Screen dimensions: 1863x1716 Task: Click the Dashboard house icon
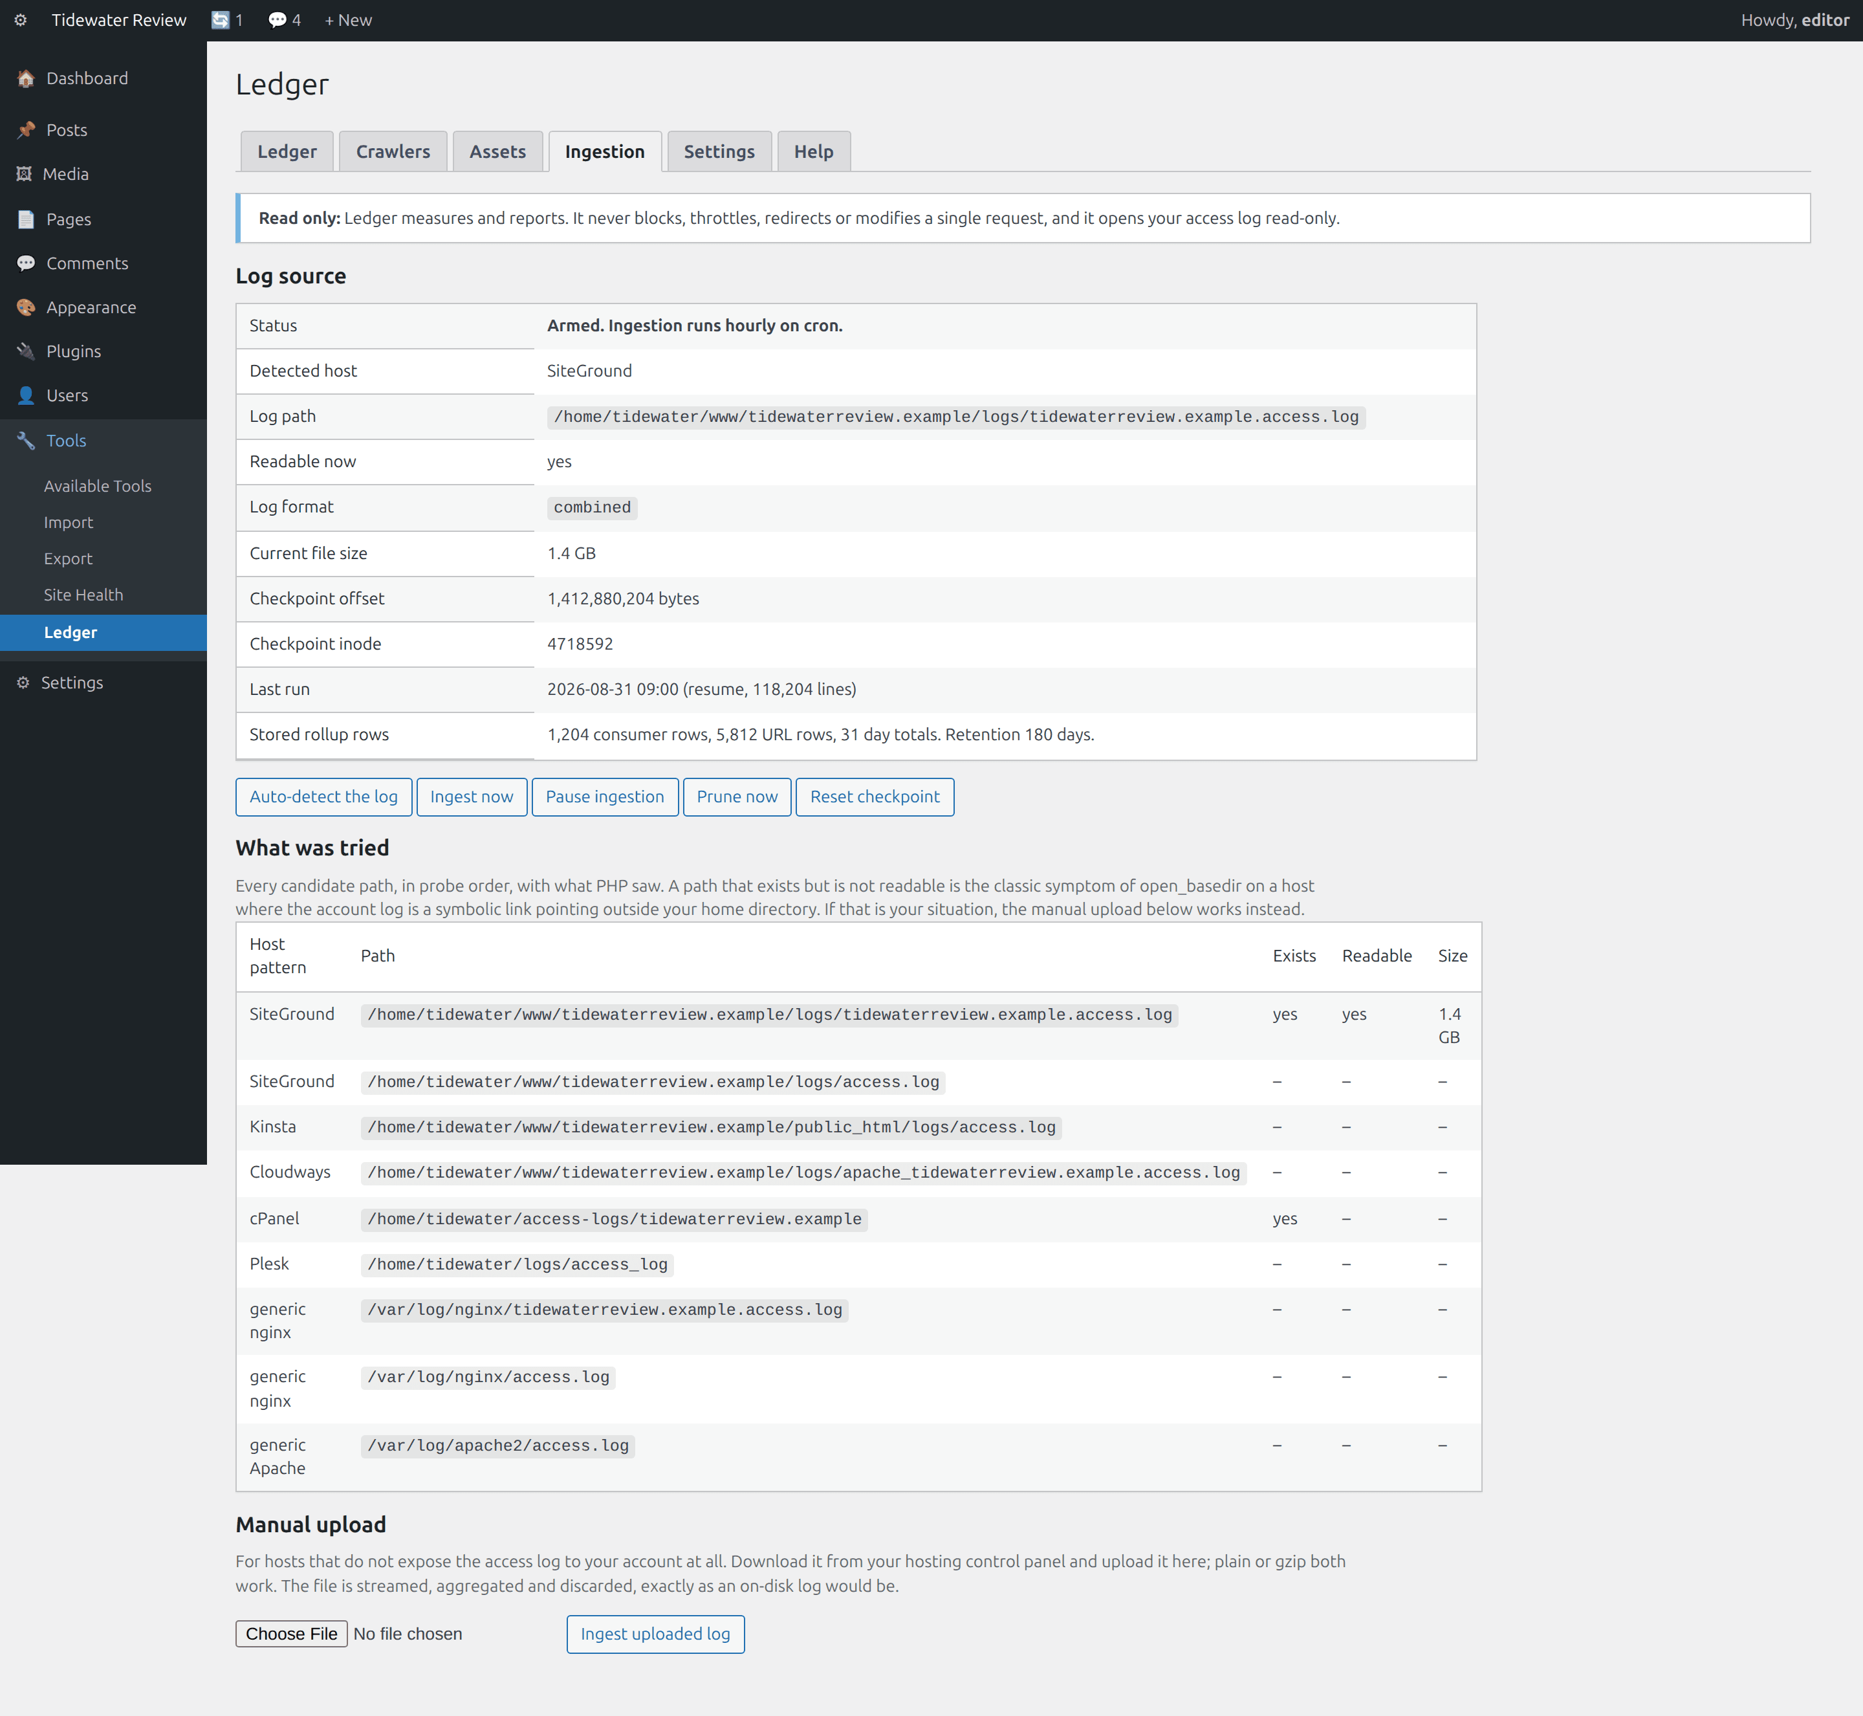tap(26, 79)
